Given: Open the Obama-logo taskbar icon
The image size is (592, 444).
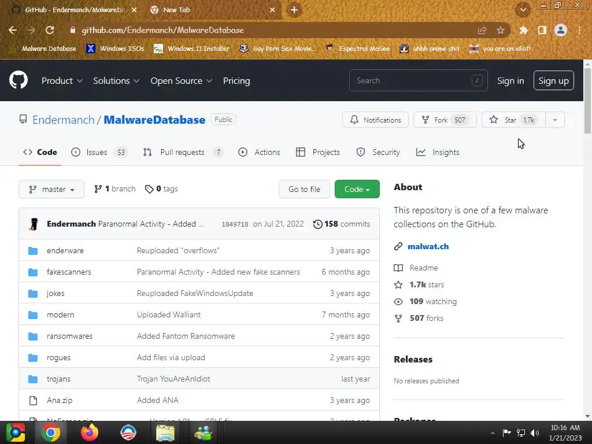Looking at the screenshot, I should coord(128,432).
